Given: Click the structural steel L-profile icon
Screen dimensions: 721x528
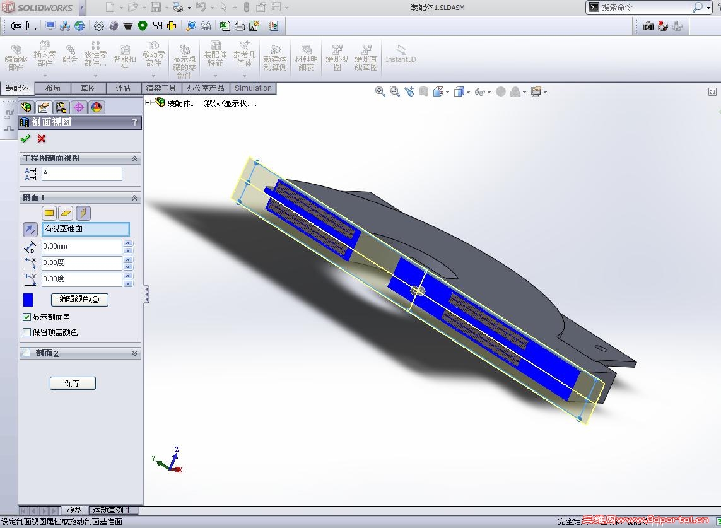Looking at the screenshot, I should click(x=31, y=26).
